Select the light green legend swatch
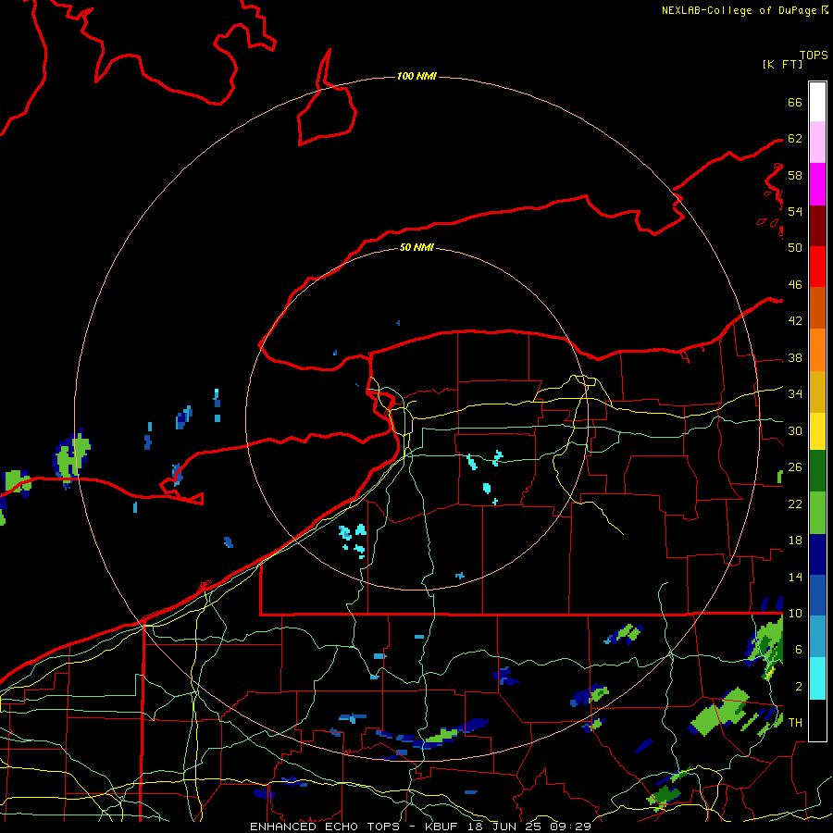Screen dimensions: 833x833 817,513
